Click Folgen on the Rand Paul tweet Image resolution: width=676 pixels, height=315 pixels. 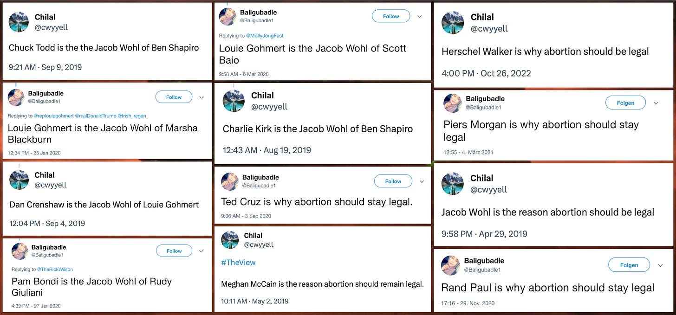(629, 265)
